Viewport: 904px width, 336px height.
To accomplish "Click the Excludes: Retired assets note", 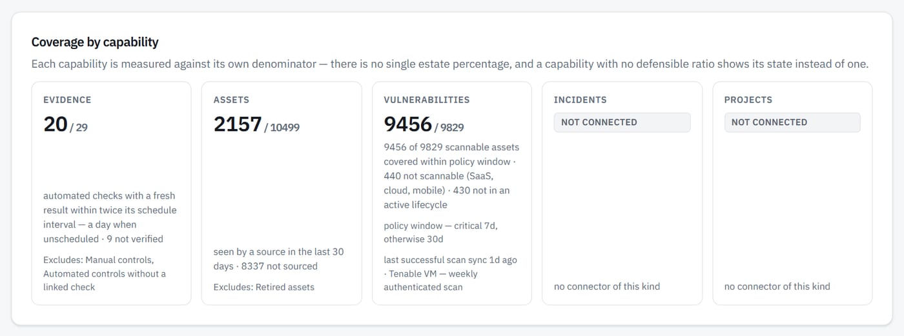I will click(x=264, y=287).
